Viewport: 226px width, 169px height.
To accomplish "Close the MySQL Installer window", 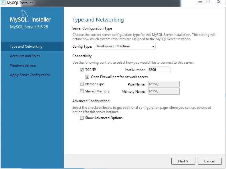I will point(219,2).
